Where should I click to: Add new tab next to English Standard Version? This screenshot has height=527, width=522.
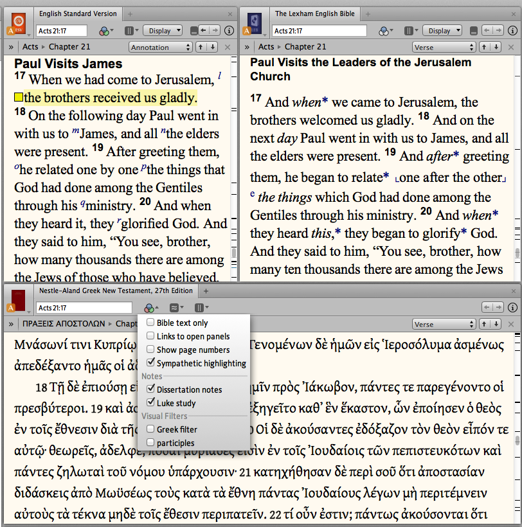tap(130, 14)
